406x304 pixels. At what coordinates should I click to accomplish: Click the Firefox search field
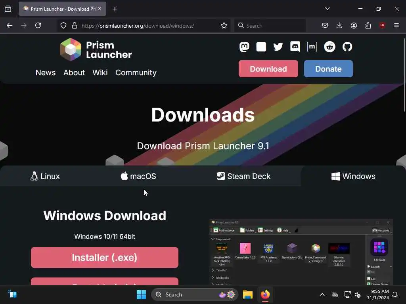tap(270, 26)
